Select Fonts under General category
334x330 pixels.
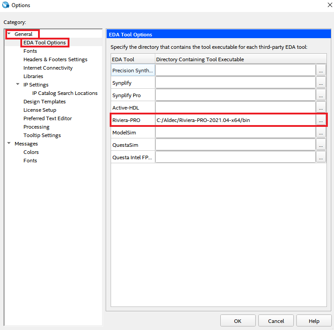pyautogui.click(x=30, y=51)
